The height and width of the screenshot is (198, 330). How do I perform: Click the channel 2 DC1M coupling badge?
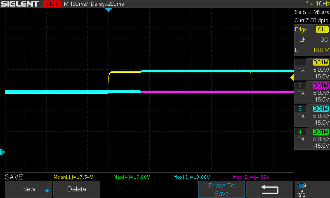coord(321,86)
